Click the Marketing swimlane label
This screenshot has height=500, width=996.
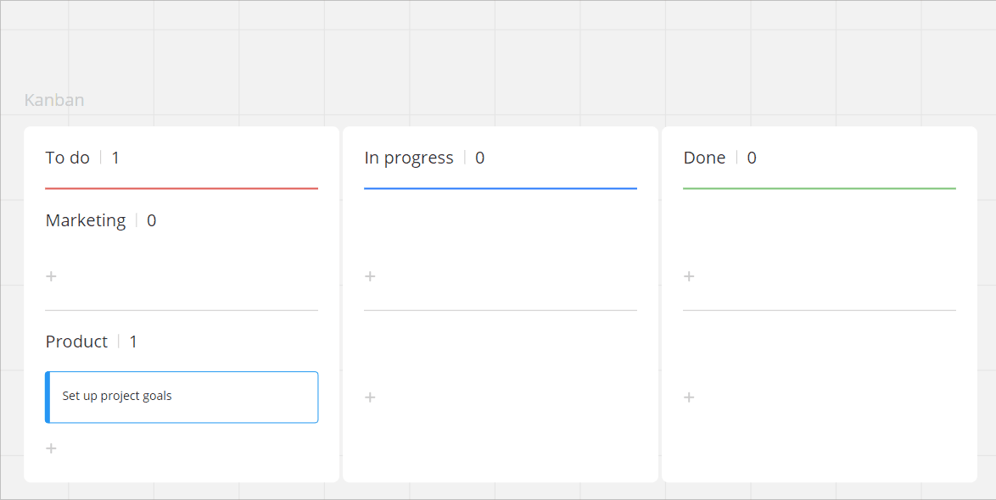[86, 220]
